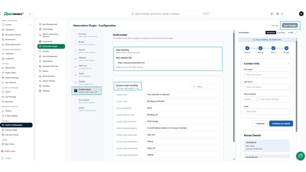Click the Companies icon in the sidebar
The width and height of the screenshot is (306, 172).
(3, 59)
